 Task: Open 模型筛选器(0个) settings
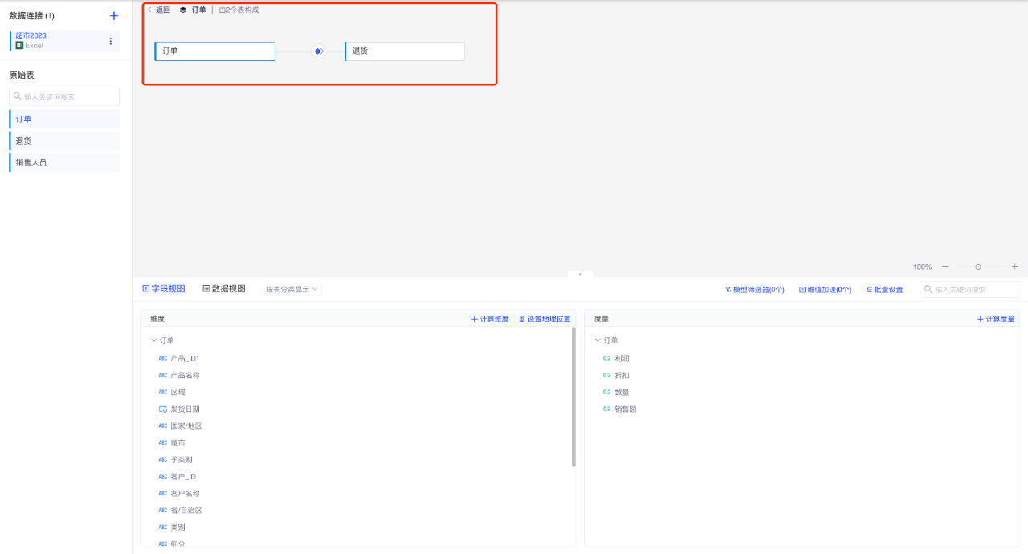[x=754, y=290]
